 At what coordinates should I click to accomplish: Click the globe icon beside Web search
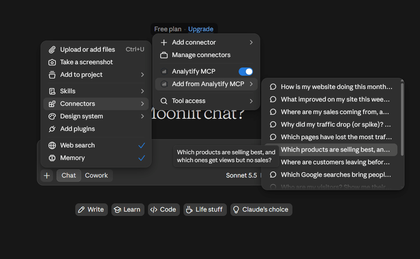(52, 145)
